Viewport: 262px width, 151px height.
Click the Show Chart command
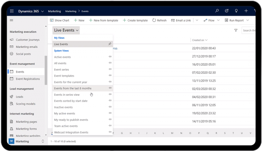click(59, 20)
